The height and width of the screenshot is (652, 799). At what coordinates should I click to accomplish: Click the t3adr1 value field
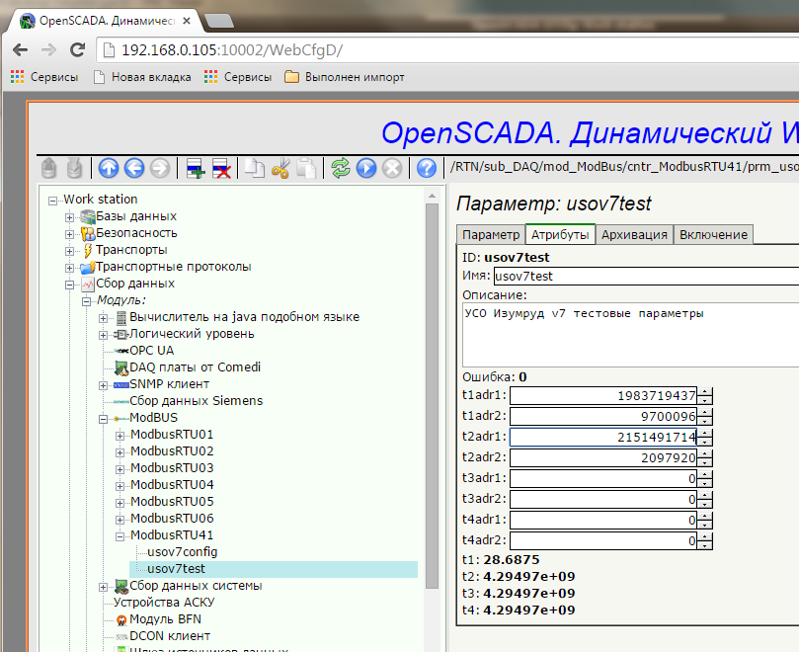[604, 478]
